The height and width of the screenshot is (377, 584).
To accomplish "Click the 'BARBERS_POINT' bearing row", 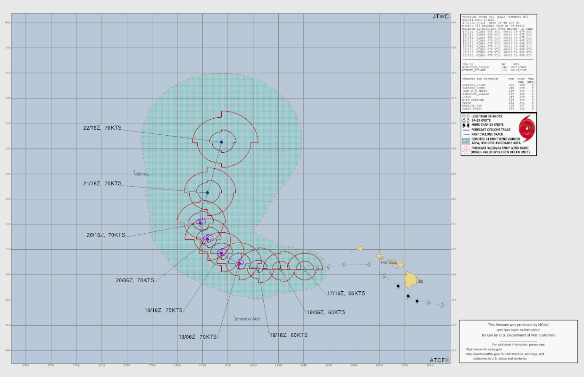I will (x=498, y=85).
